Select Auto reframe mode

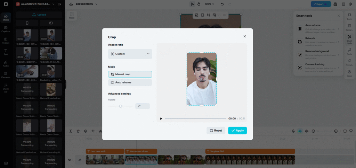(x=130, y=82)
